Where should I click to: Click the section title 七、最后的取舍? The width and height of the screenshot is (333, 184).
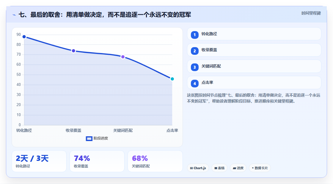105,15
